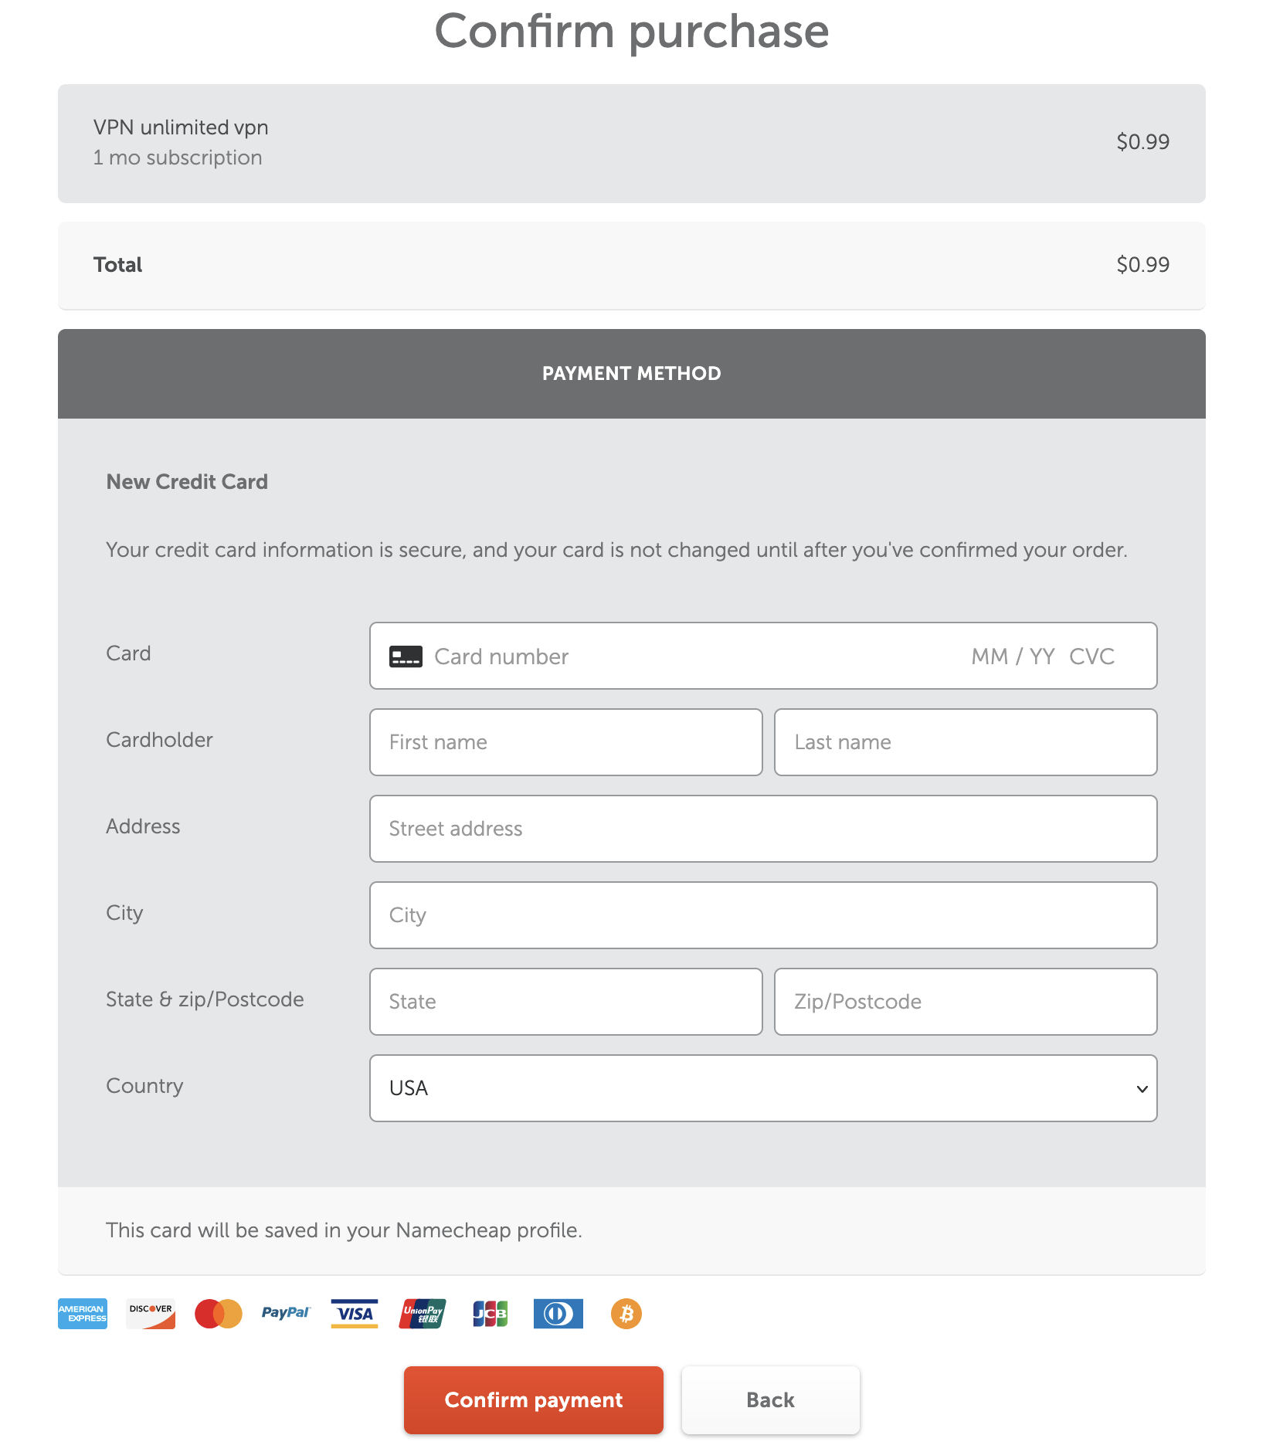Click the Visa card icon
Screen dimensions: 1273x1452
point(355,1314)
